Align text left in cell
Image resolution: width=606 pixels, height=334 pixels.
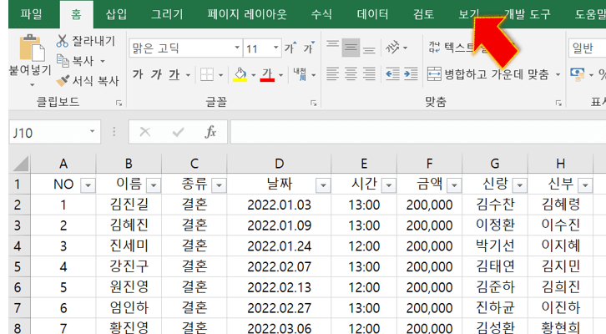(x=332, y=73)
